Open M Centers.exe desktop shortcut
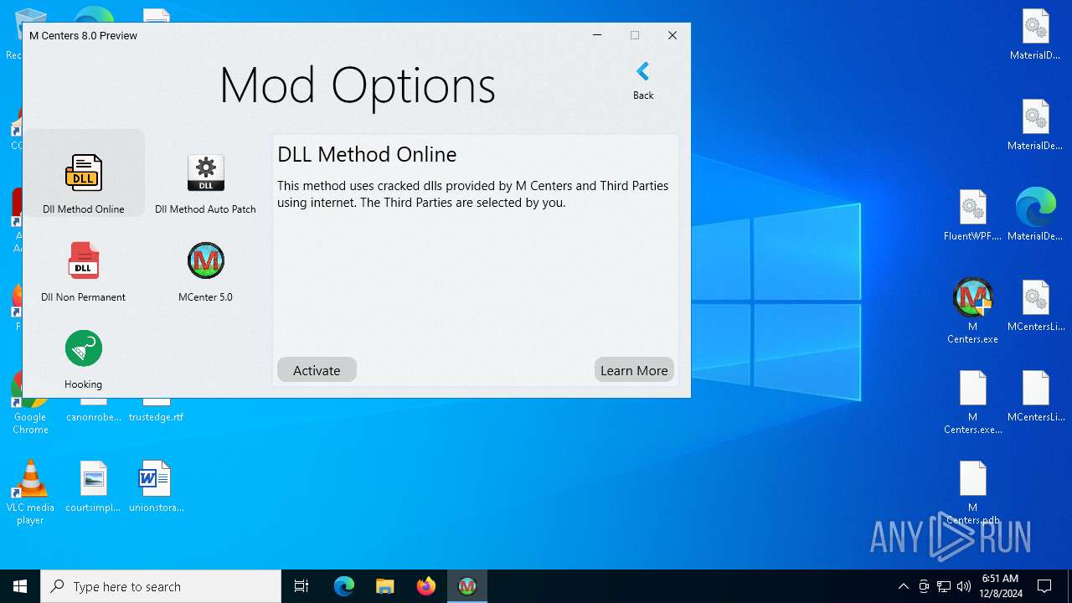1072x603 pixels. point(972,311)
